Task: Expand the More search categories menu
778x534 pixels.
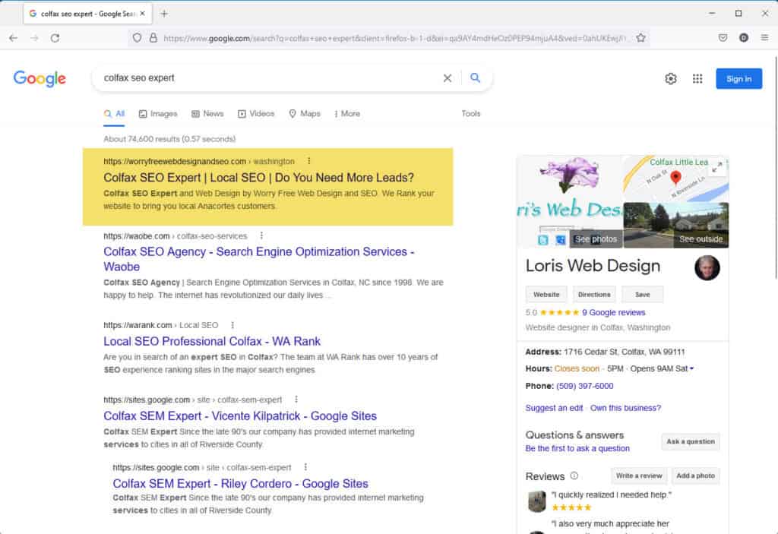Action: pos(347,114)
